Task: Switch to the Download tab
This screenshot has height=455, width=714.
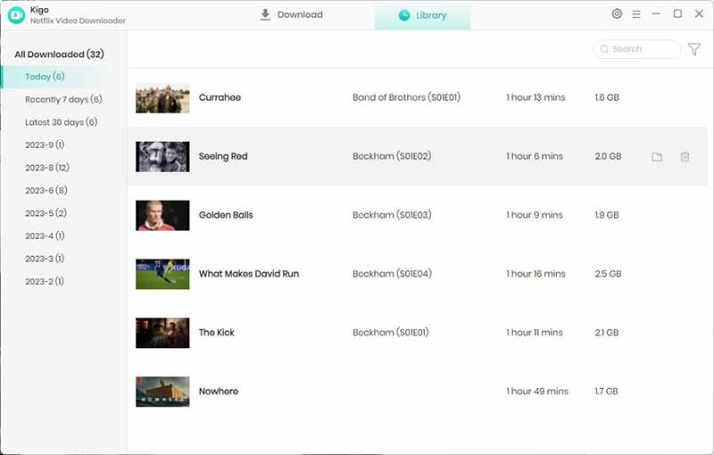Action: click(291, 15)
